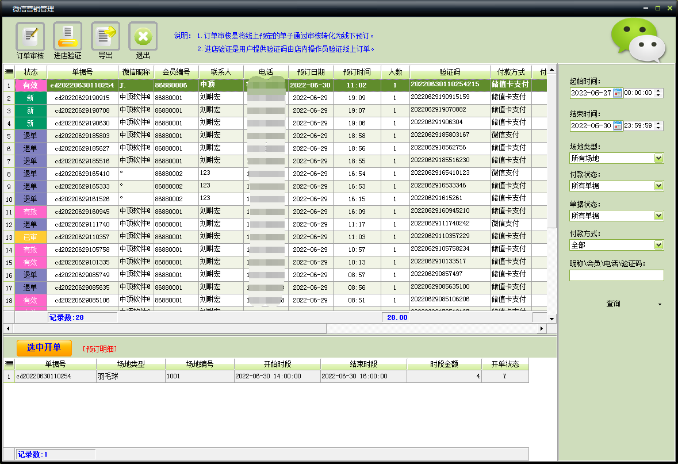Screen dimensions: 678x464
Task: Click the end date field 2022-06-30
Action: click(x=591, y=126)
